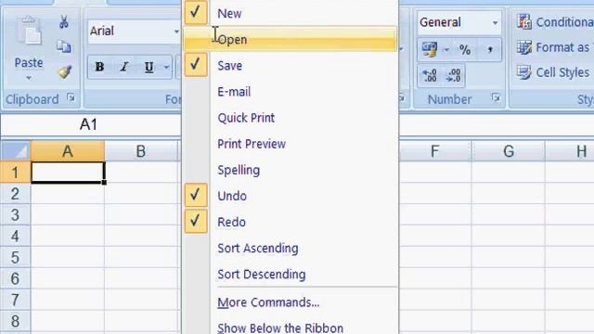594x334 pixels.
Task: Expand the Underline style arrow
Action: 166,68
